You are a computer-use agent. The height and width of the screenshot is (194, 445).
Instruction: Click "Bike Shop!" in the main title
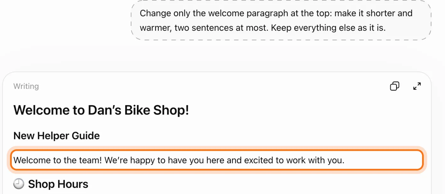(x=156, y=110)
